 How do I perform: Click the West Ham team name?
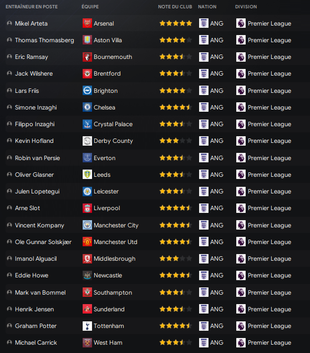coord(108,342)
